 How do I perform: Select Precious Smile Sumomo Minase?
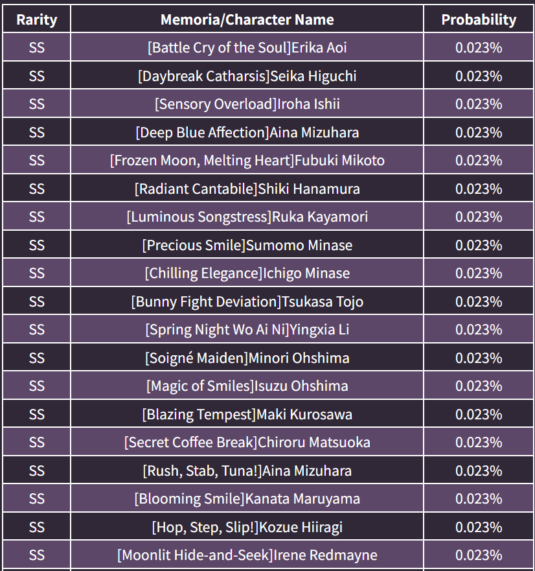247,245
